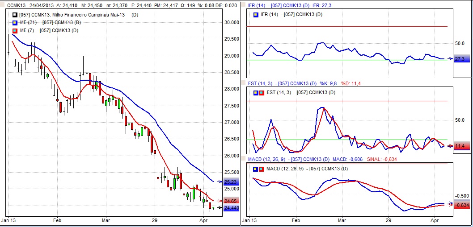473x227 pixels.
Task: Click the 27.3 IFR value marker
Action: [x=460, y=59]
